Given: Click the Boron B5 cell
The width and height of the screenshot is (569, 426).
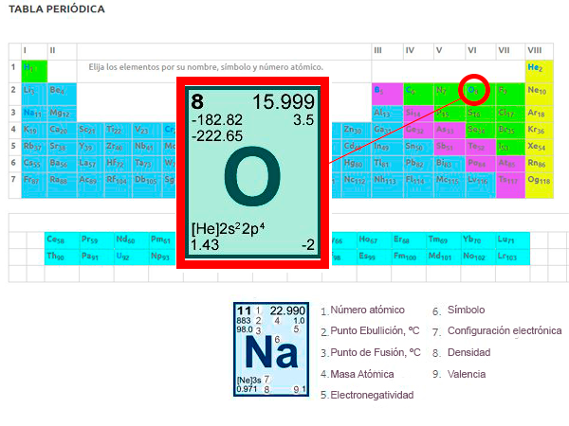Looking at the screenshot, I should 387,94.
